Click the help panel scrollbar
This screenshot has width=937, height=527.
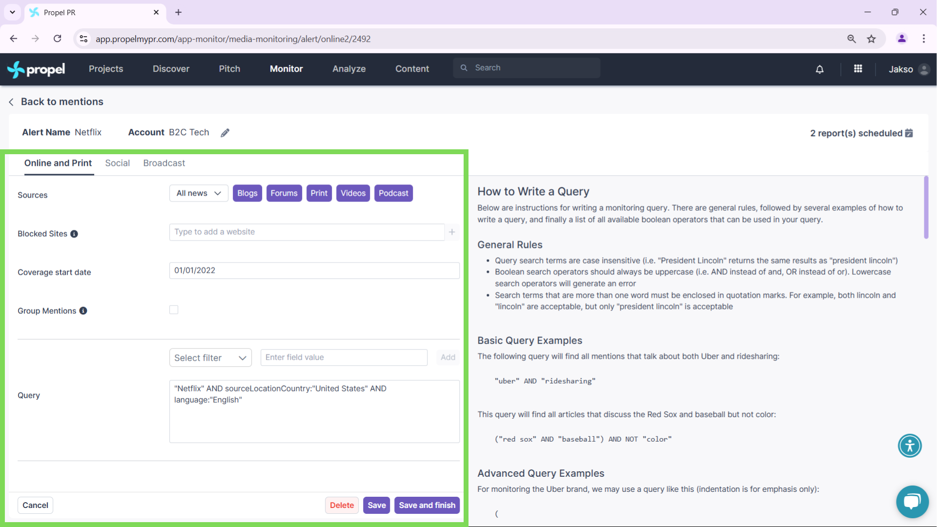[x=926, y=207]
